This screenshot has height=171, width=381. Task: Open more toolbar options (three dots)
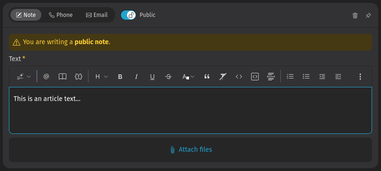tap(360, 77)
